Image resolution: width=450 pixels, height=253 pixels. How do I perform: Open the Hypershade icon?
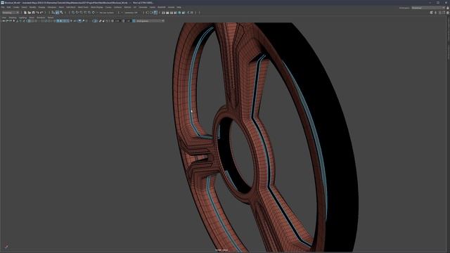tap(179, 13)
